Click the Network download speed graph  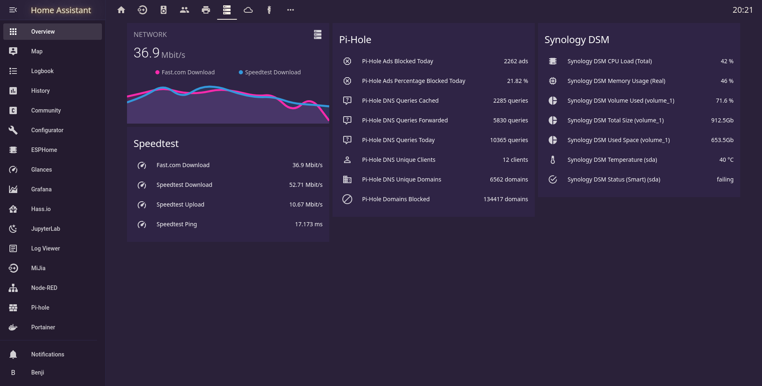click(x=228, y=103)
